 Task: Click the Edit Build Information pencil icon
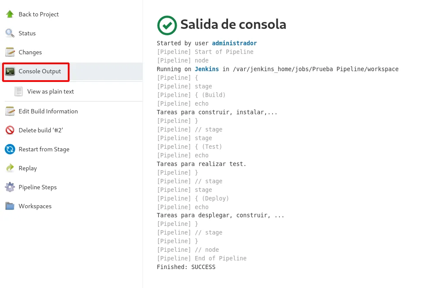click(x=10, y=111)
